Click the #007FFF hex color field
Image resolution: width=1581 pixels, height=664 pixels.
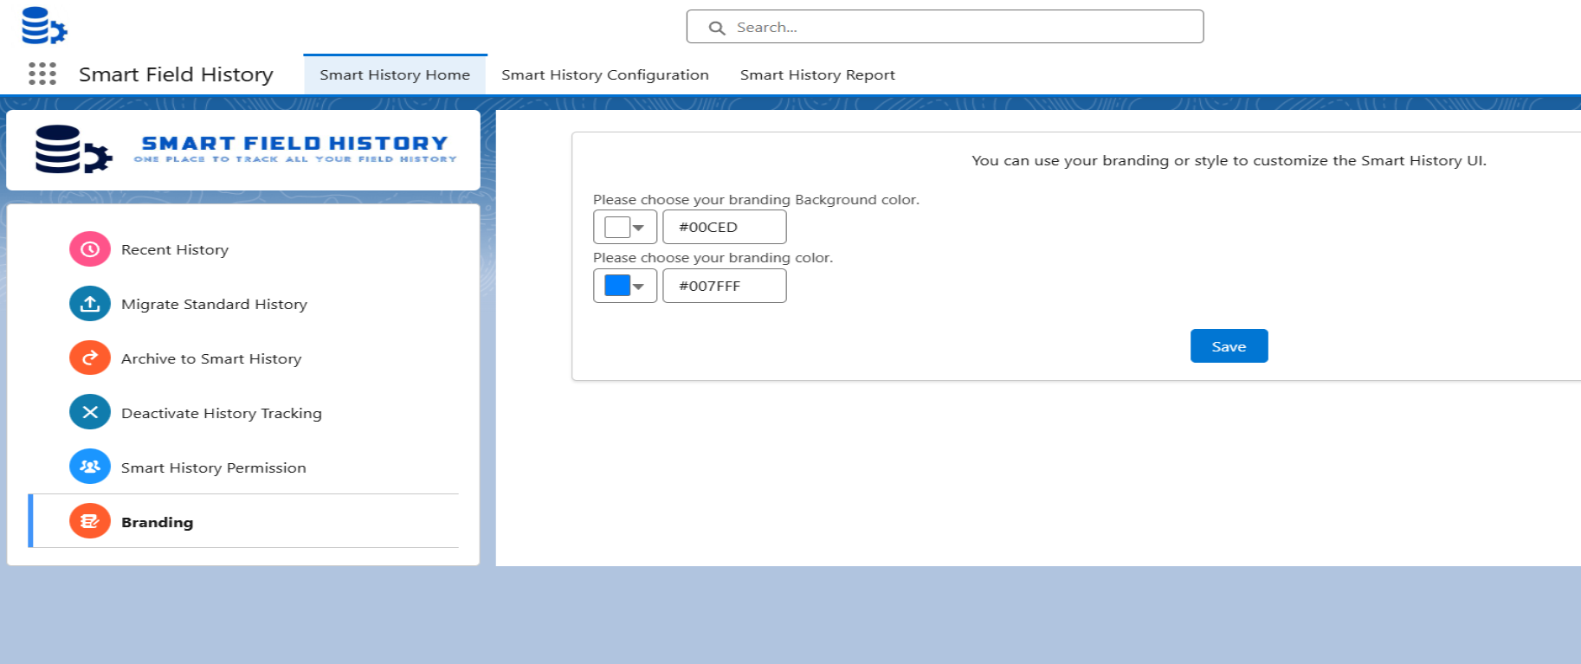[x=725, y=286]
